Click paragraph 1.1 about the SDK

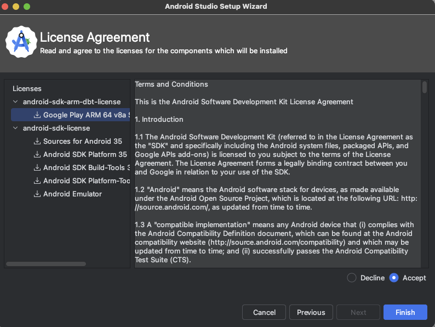[274, 155]
